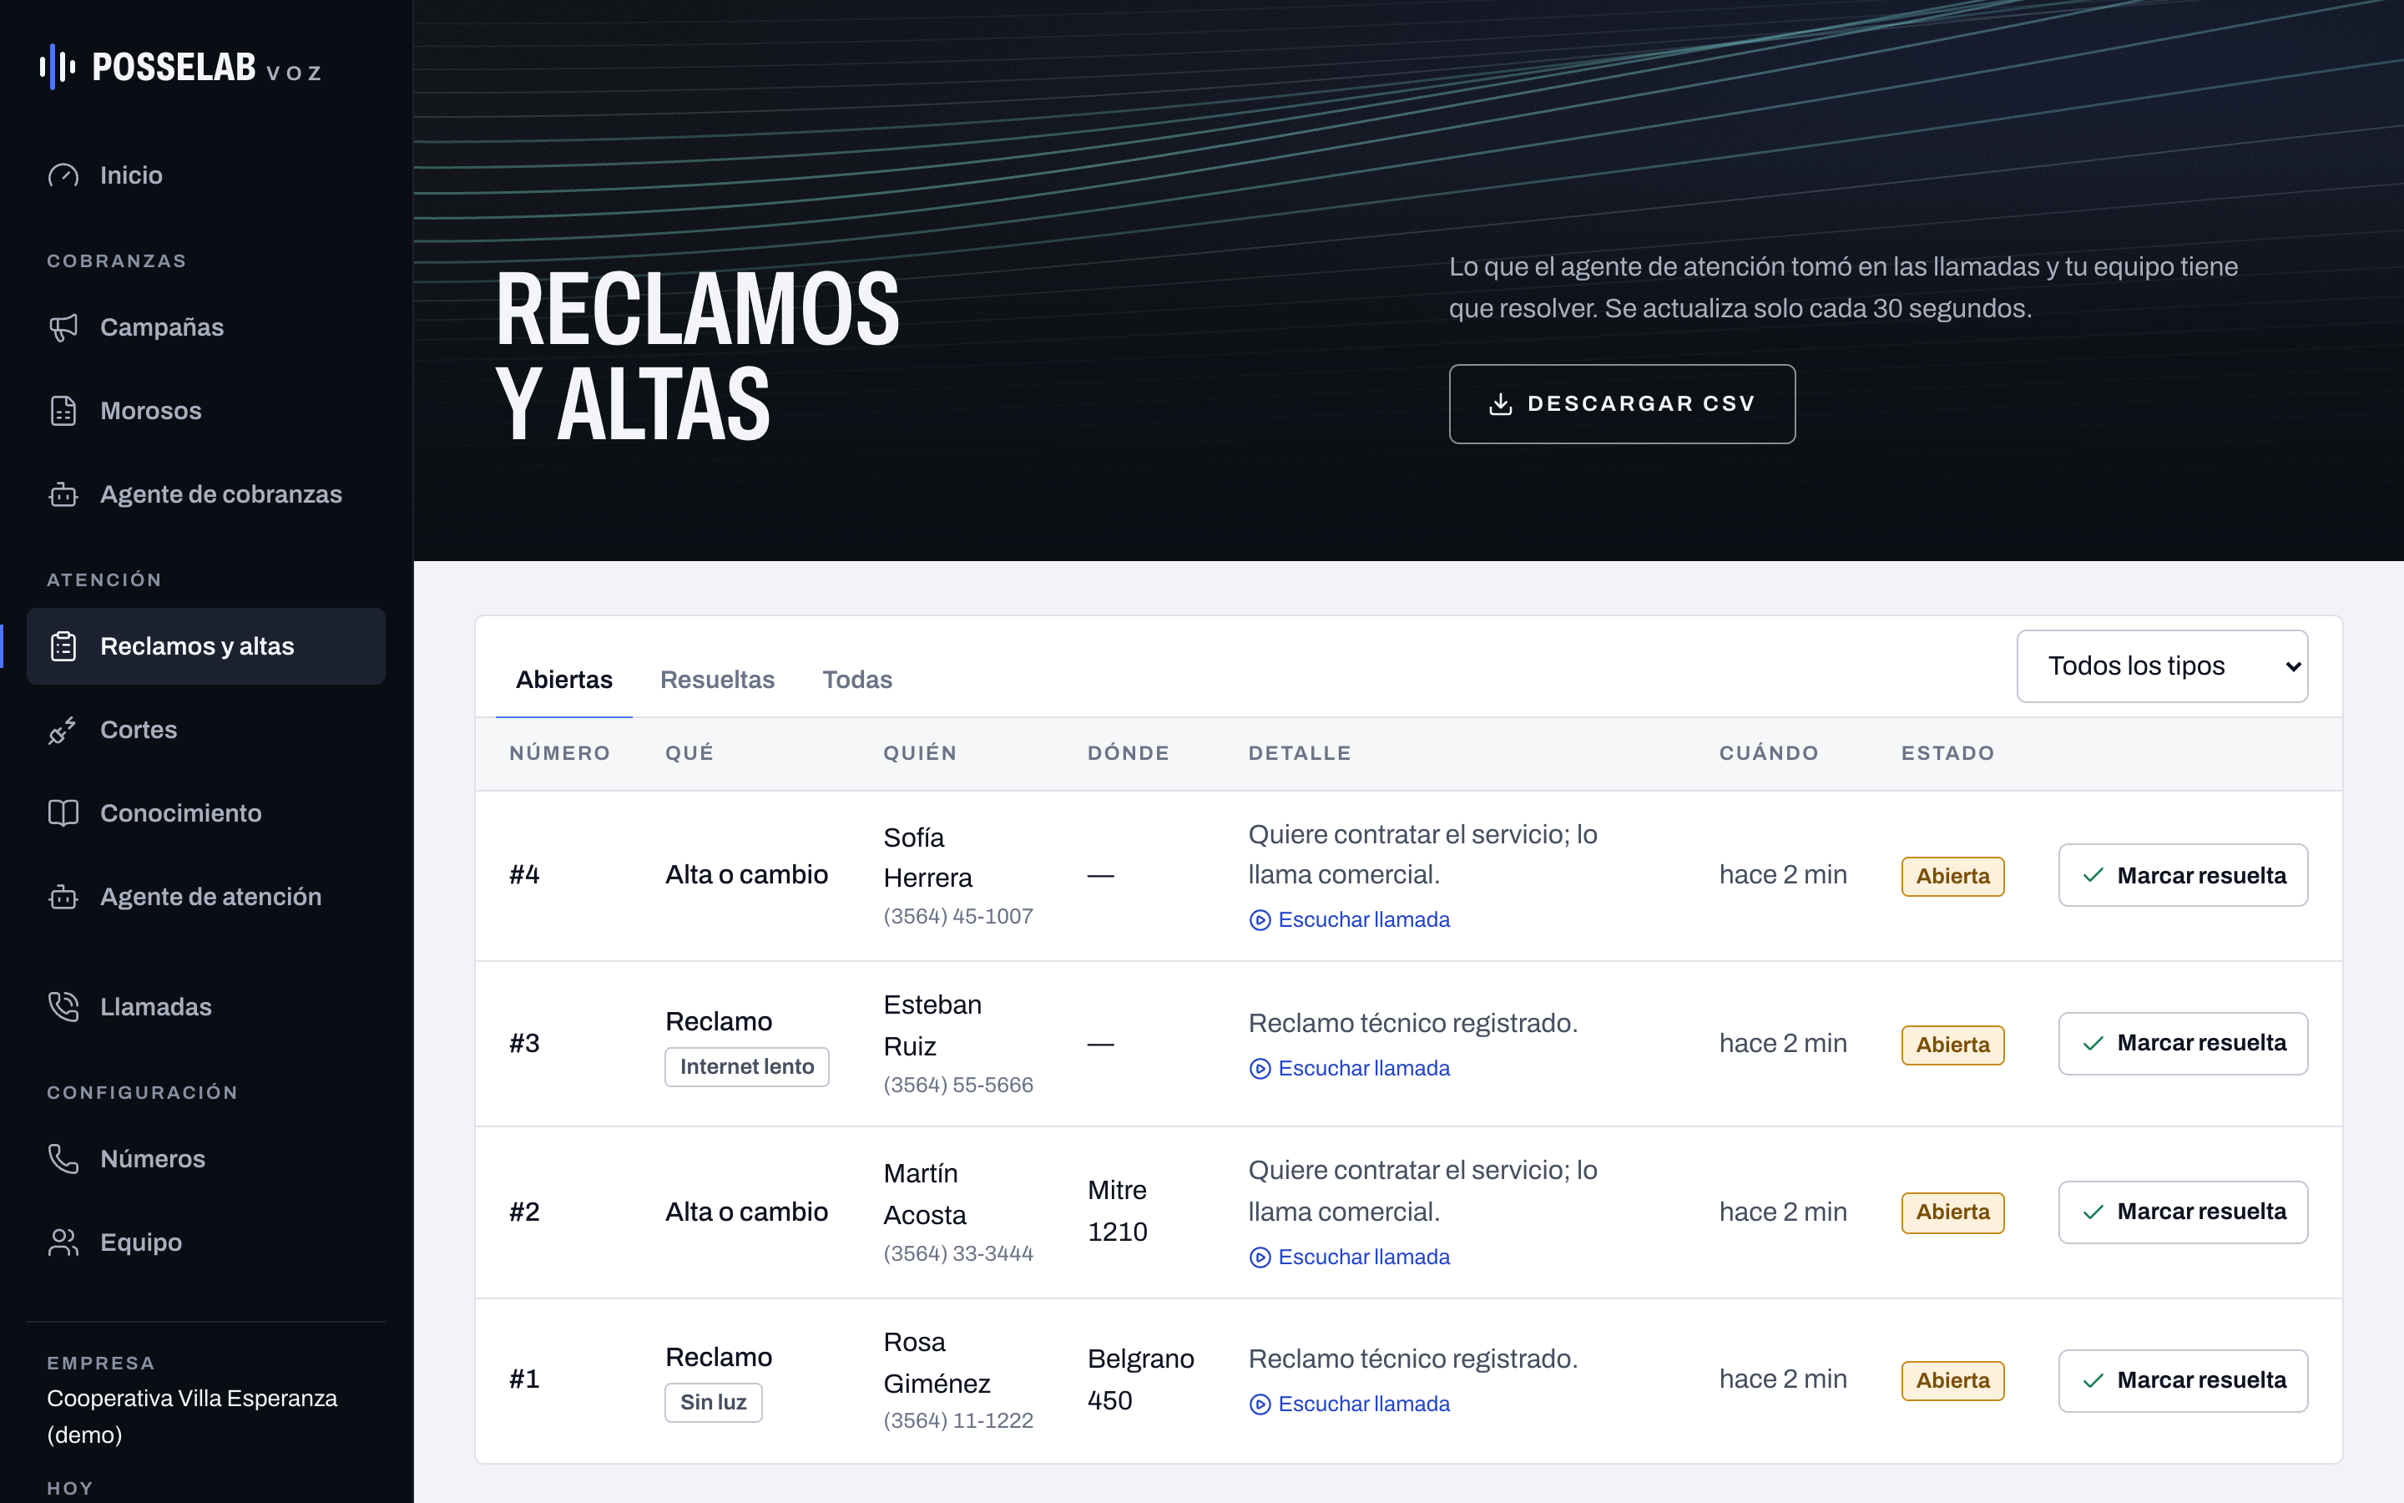Click the Posselab Voz waveform logo icon
Viewport: 2404px width, 1503px height.
(58, 67)
